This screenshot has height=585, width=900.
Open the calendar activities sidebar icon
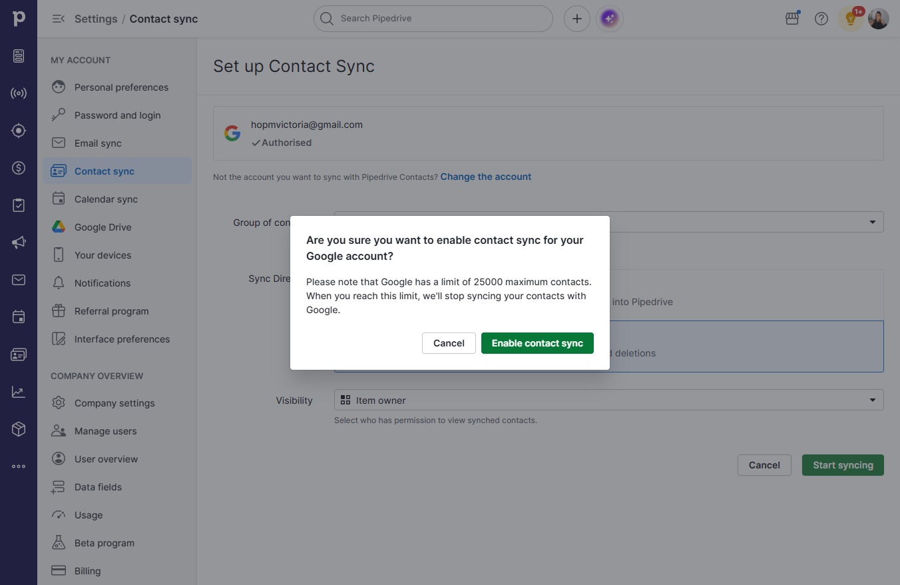19,317
